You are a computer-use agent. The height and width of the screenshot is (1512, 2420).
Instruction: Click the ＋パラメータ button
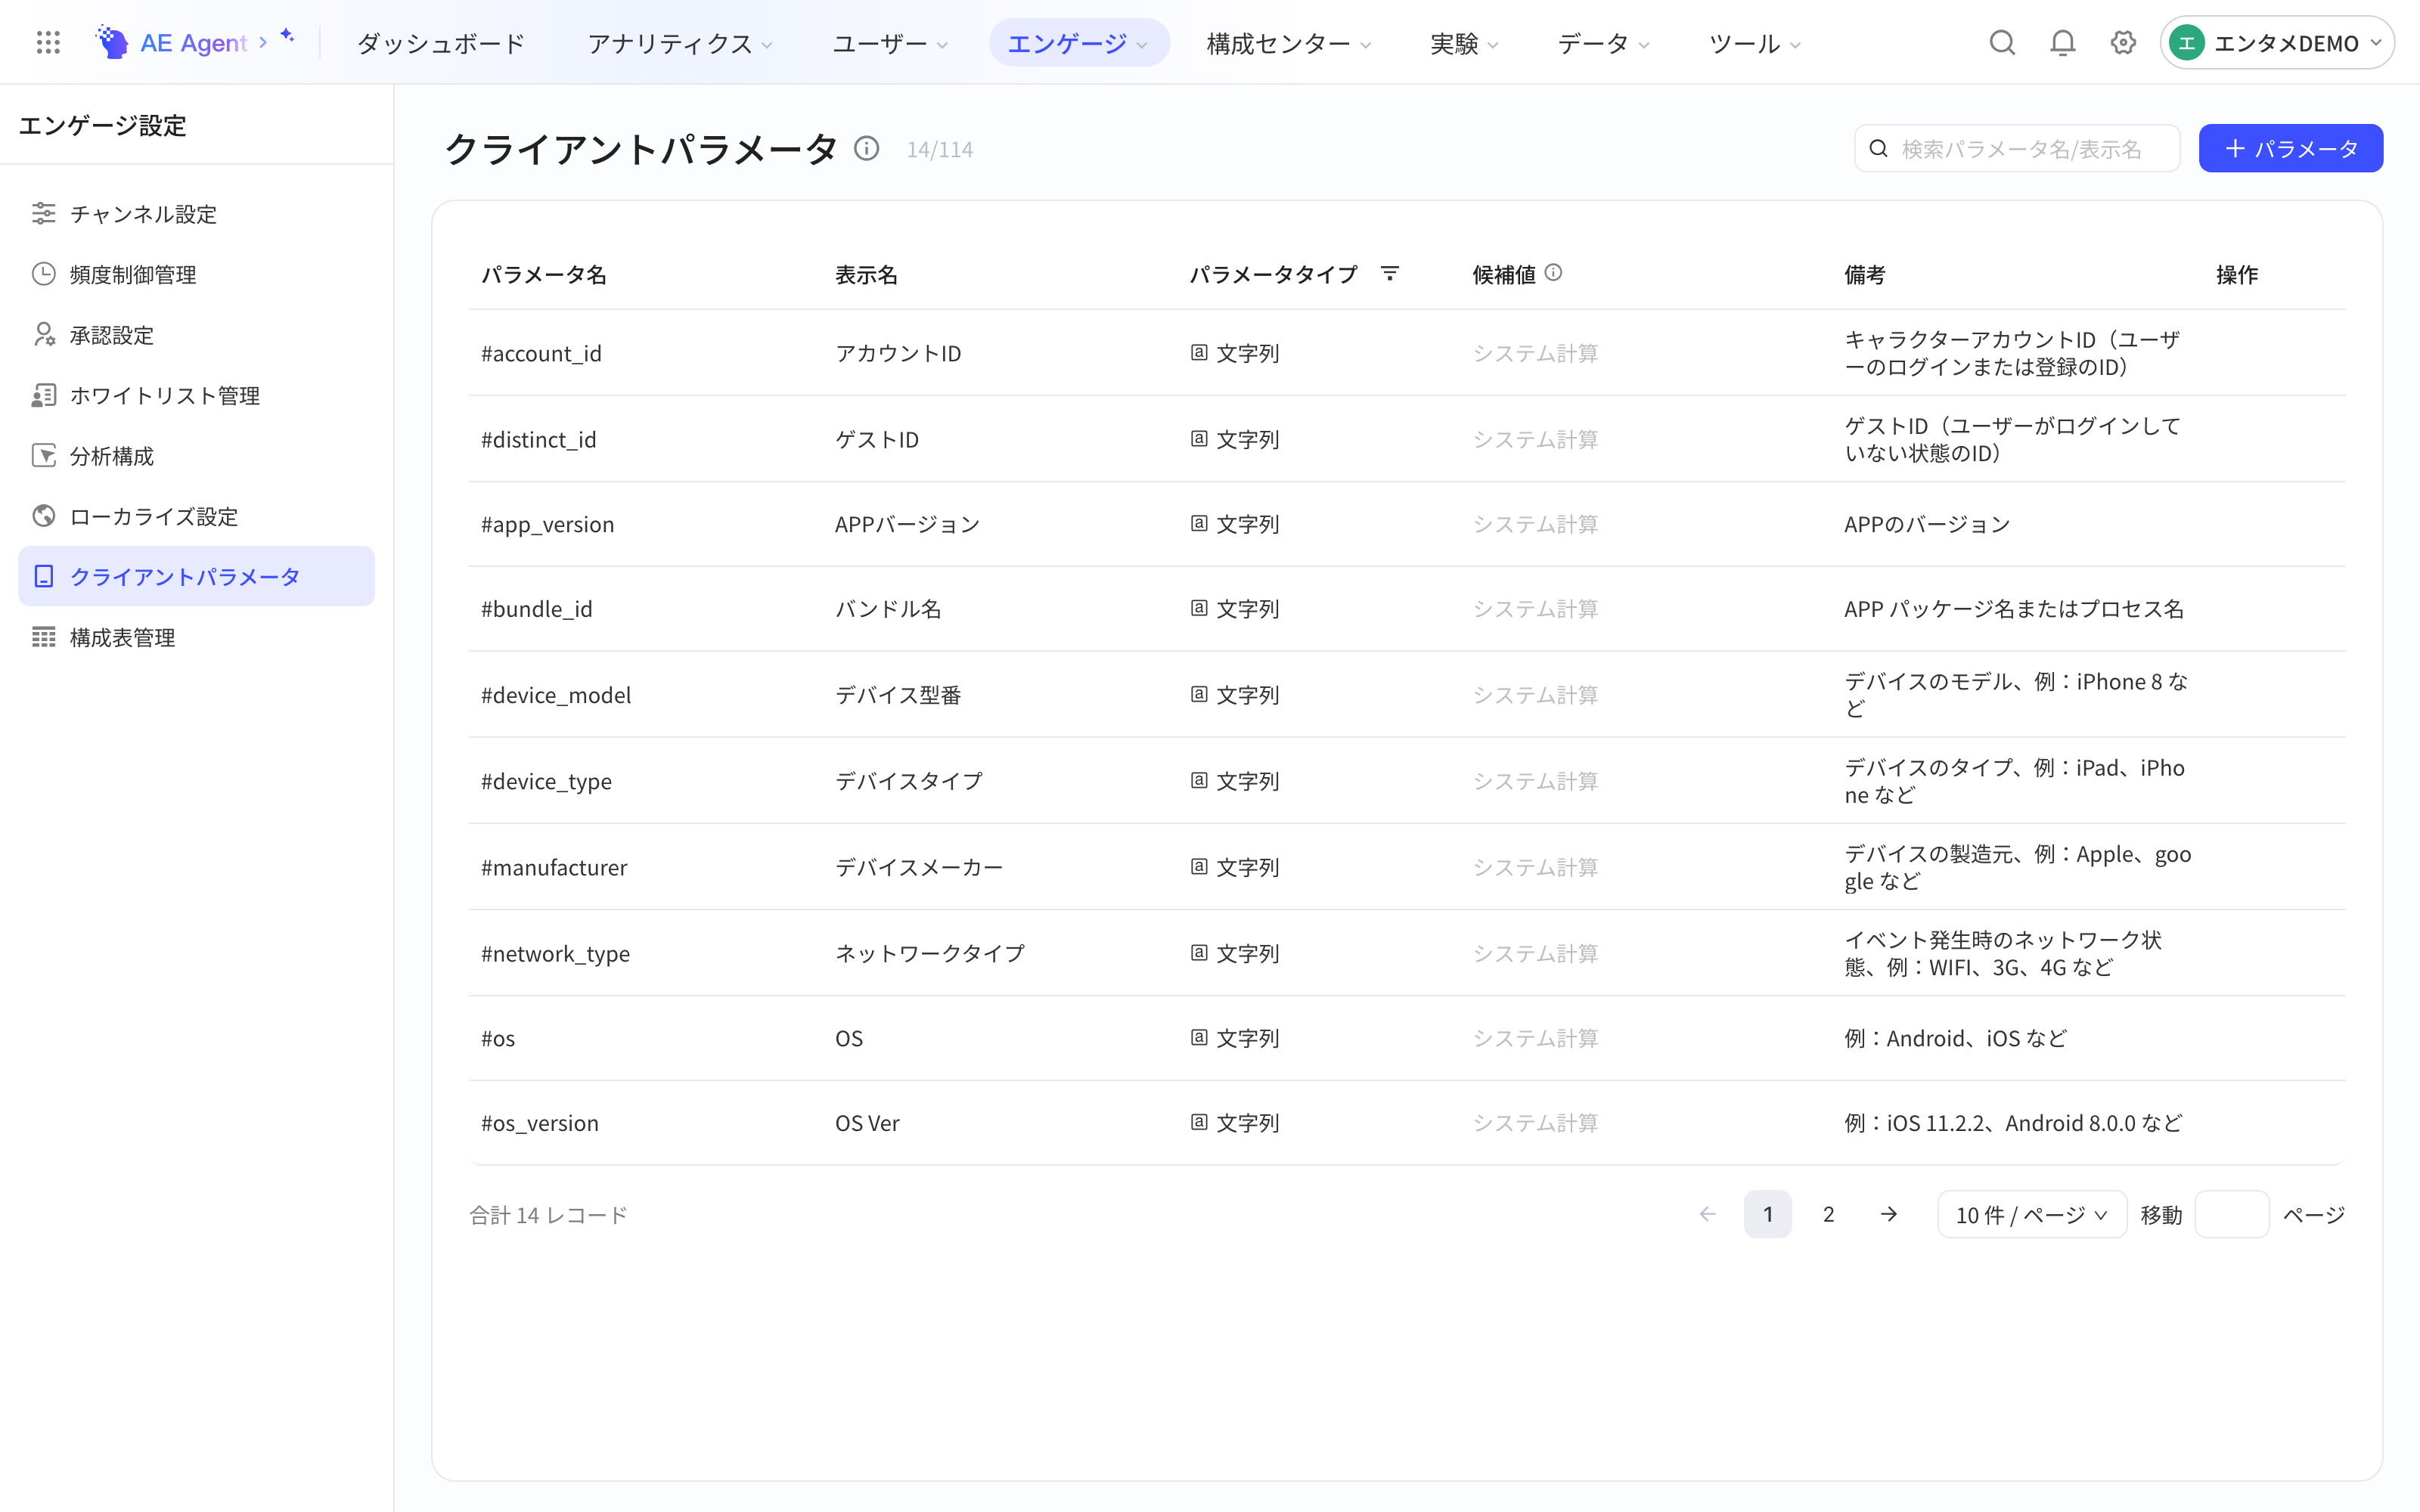click(x=2290, y=149)
